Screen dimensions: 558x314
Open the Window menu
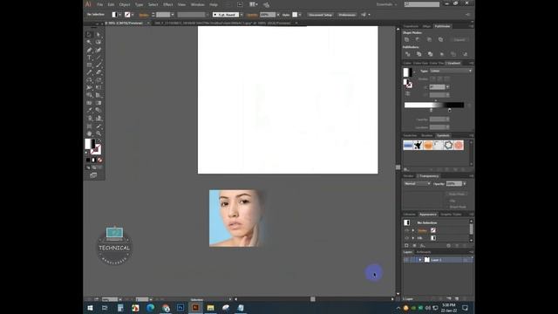tap(198, 4)
